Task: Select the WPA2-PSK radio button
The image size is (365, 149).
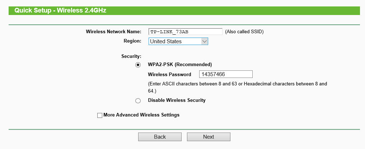Action: (x=138, y=65)
